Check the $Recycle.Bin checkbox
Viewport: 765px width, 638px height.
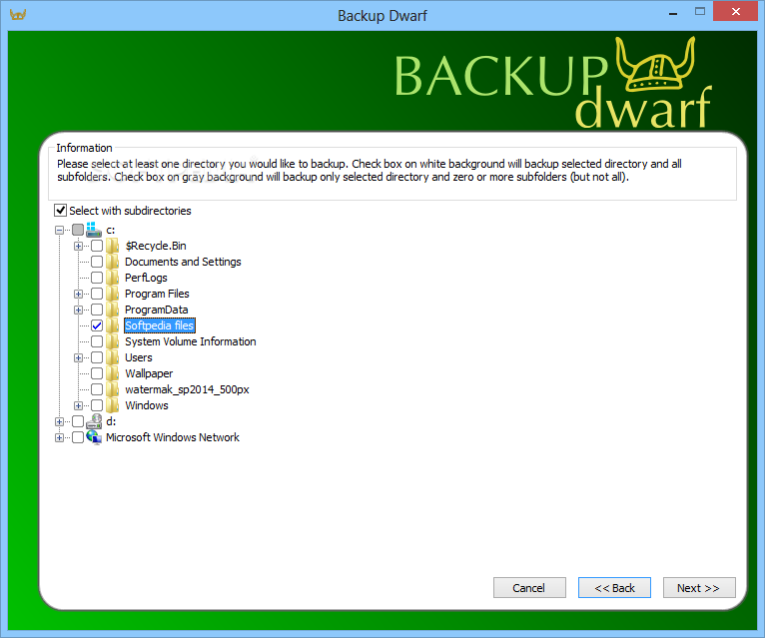tap(97, 246)
